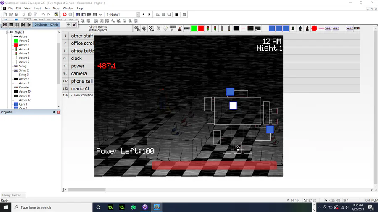Select Active 10 in workspace tree
The image size is (378, 212).
click(25, 92)
